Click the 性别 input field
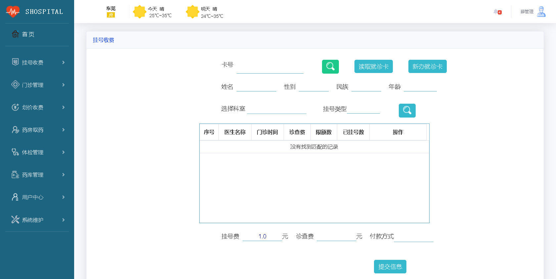The width and height of the screenshot is (556, 279). pyautogui.click(x=314, y=87)
